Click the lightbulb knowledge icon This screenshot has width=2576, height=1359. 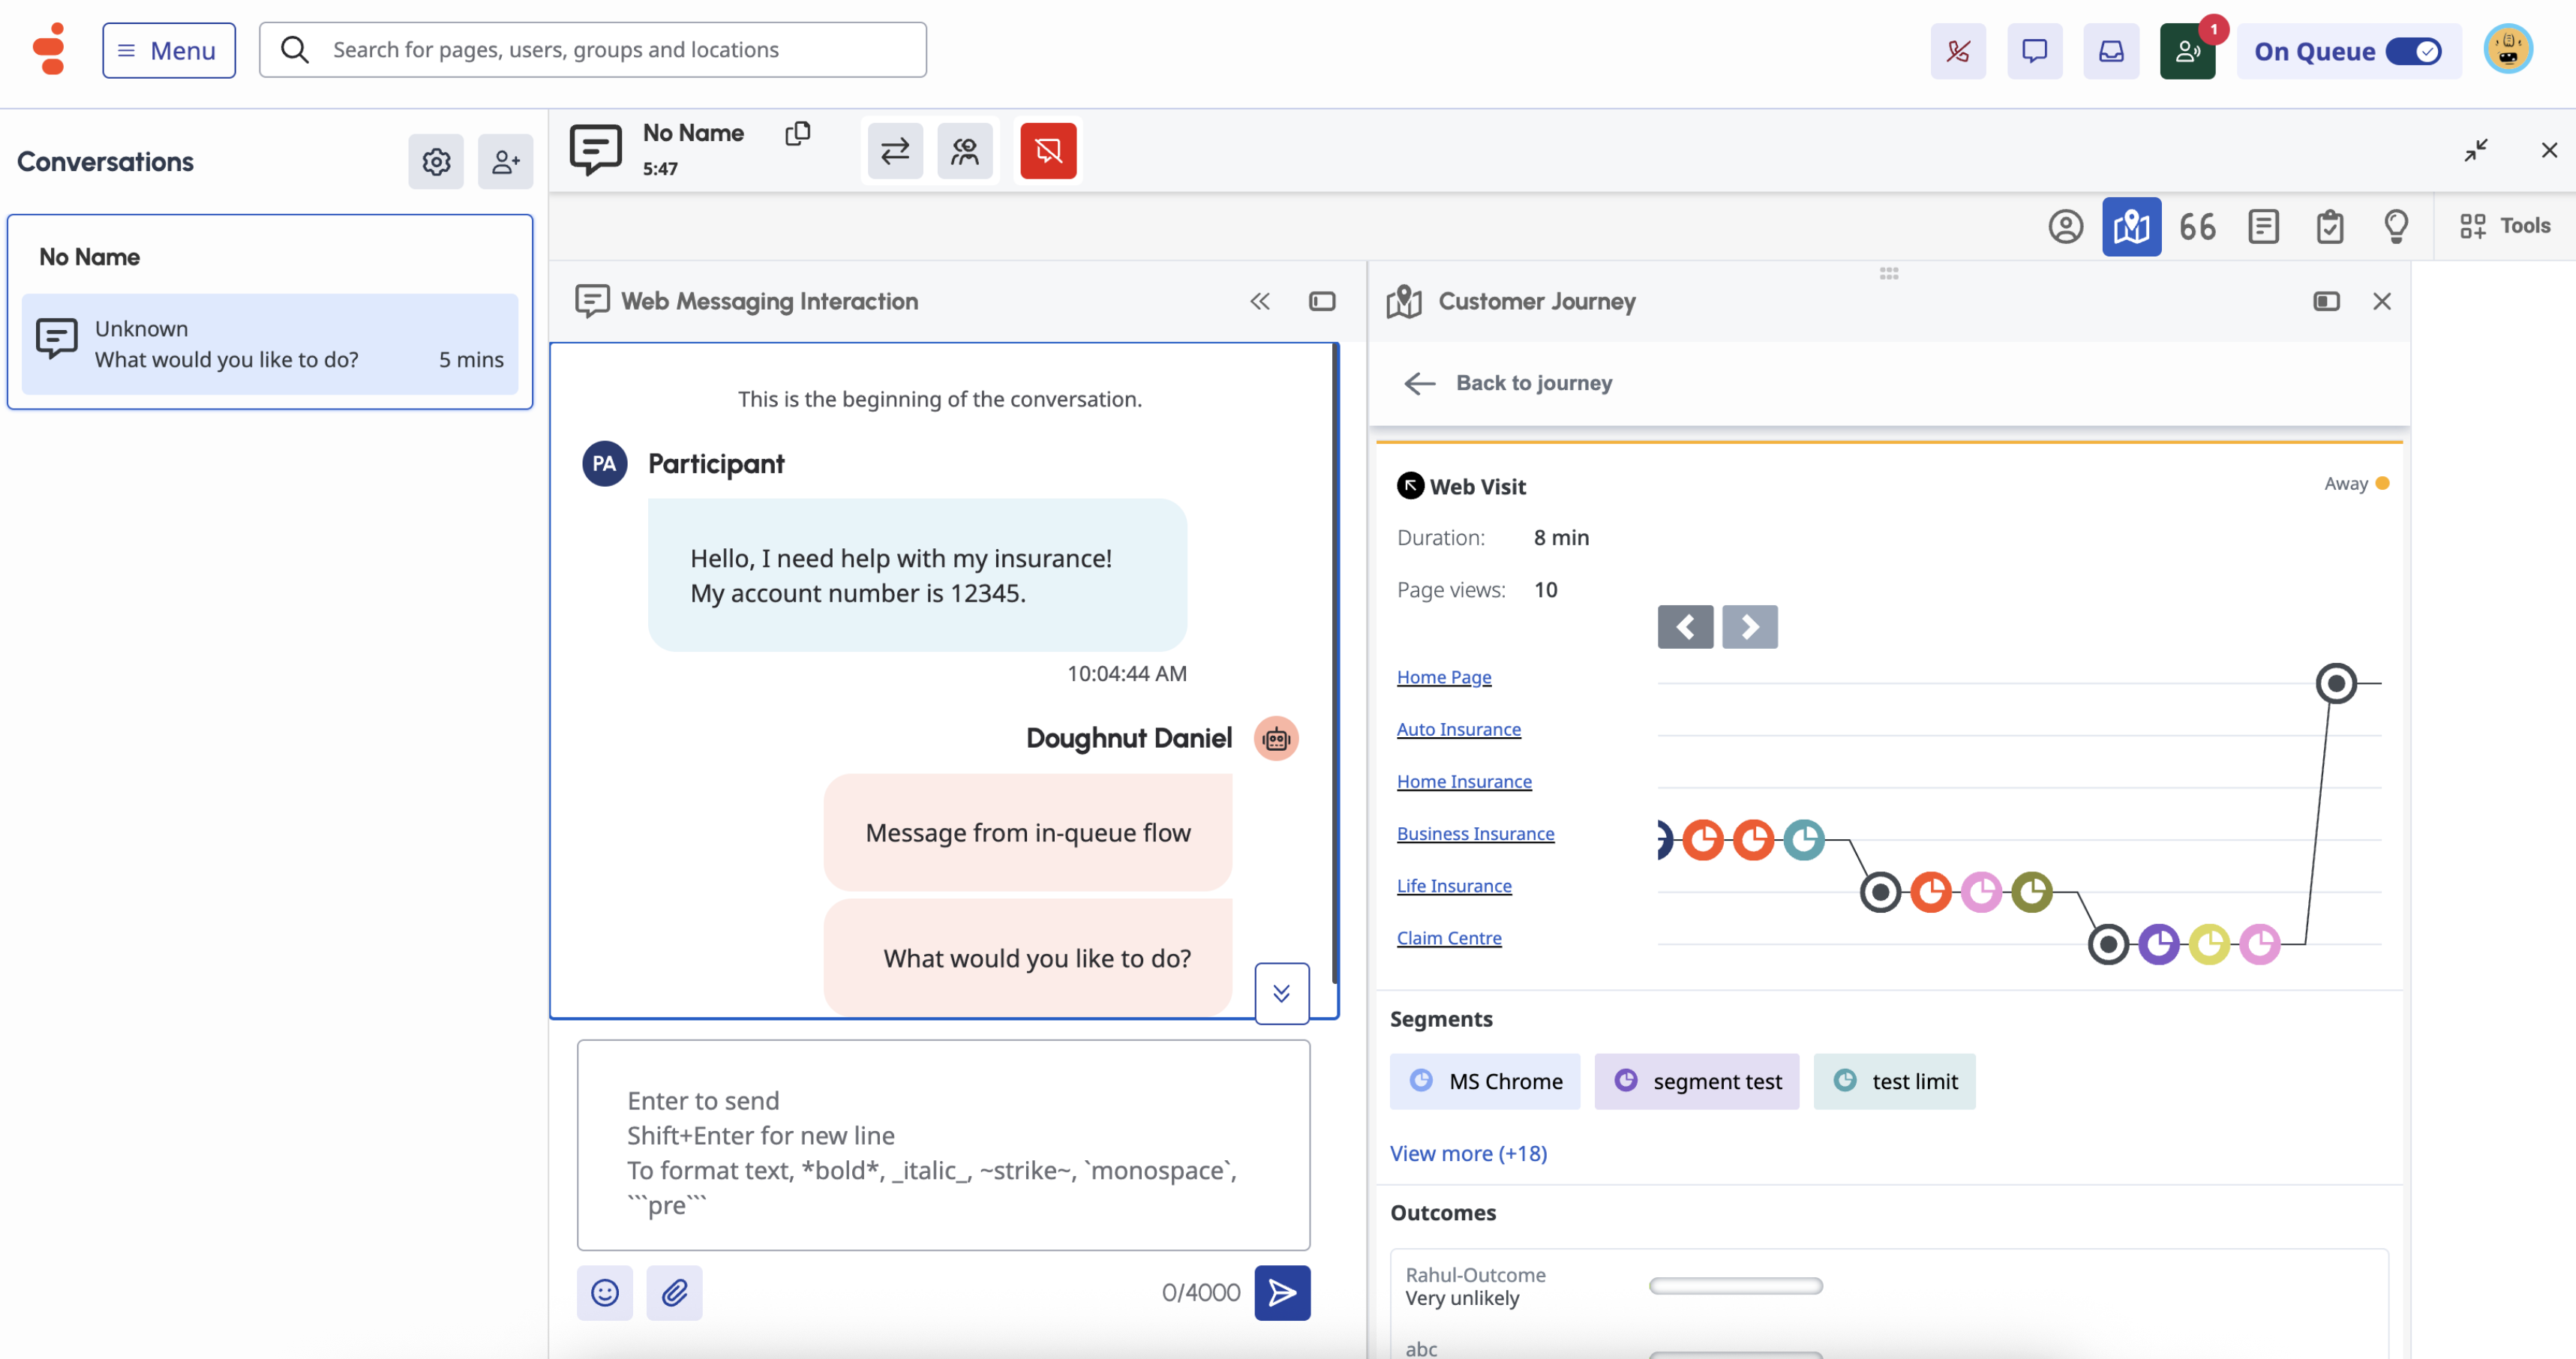(2395, 226)
